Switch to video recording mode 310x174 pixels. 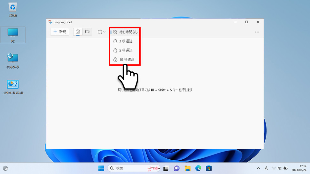click(x=87, y=32)
